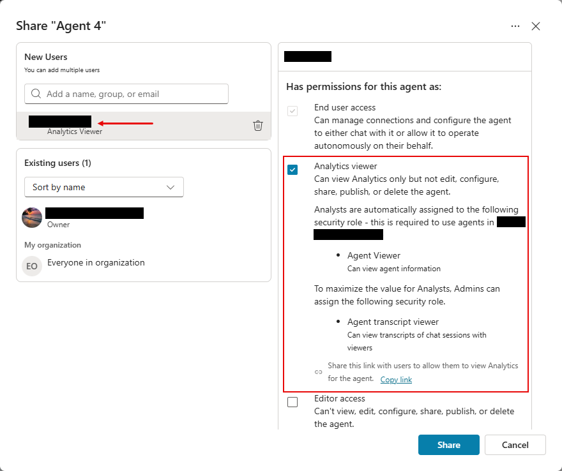Screen dimensions: 562x471
Task: Uncheck the Analytics viewer permission
Action: [x=292, y=170]
